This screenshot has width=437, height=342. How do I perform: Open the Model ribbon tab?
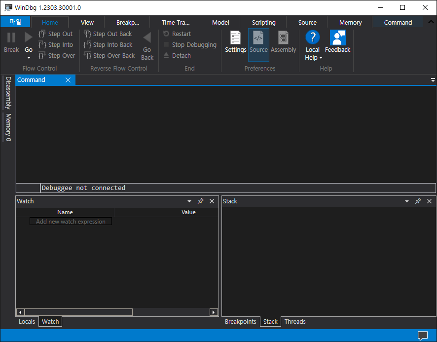(x=220, y=22)
